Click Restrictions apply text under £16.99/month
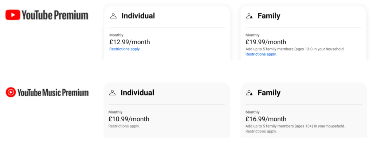This screenshot has width=373, height=142. point(261,131)
